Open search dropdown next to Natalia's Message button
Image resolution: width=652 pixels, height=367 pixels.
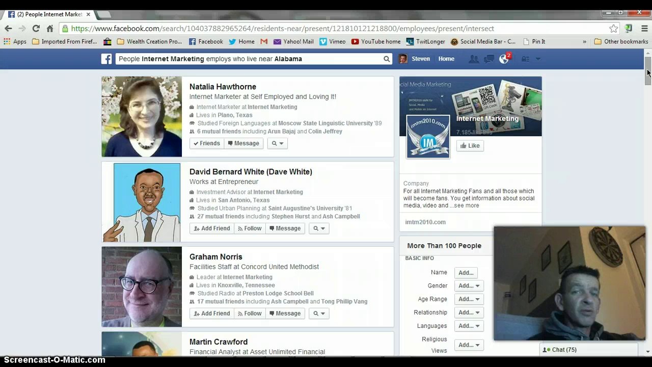coord(278,144)
